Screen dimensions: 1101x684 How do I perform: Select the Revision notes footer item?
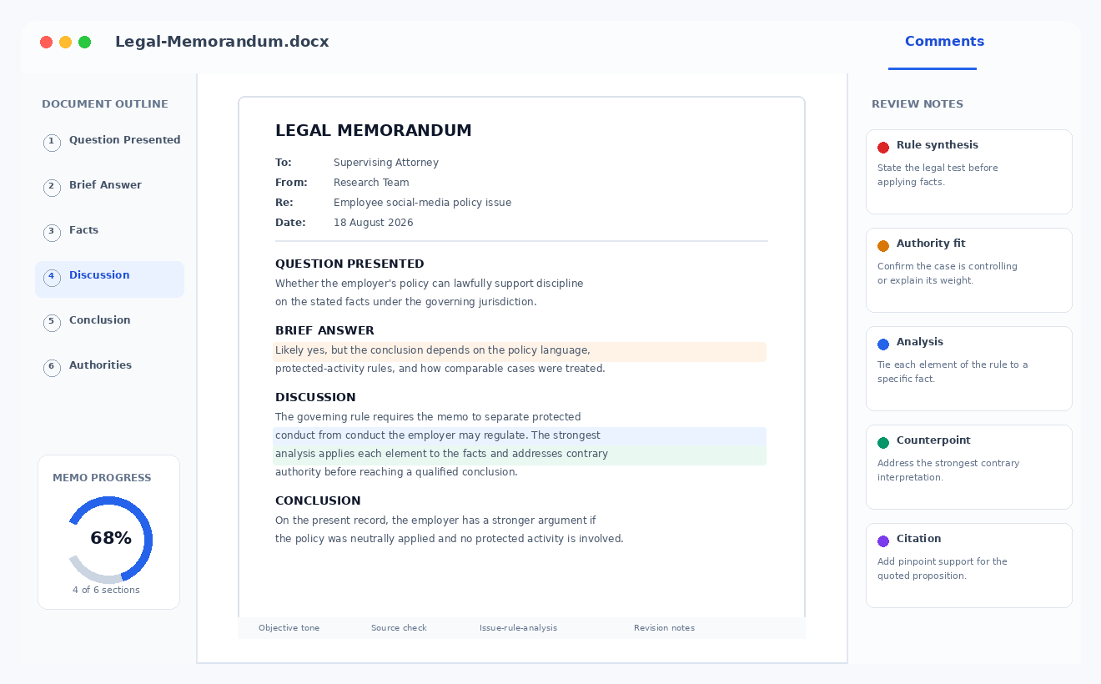click(x=664, y=628)
